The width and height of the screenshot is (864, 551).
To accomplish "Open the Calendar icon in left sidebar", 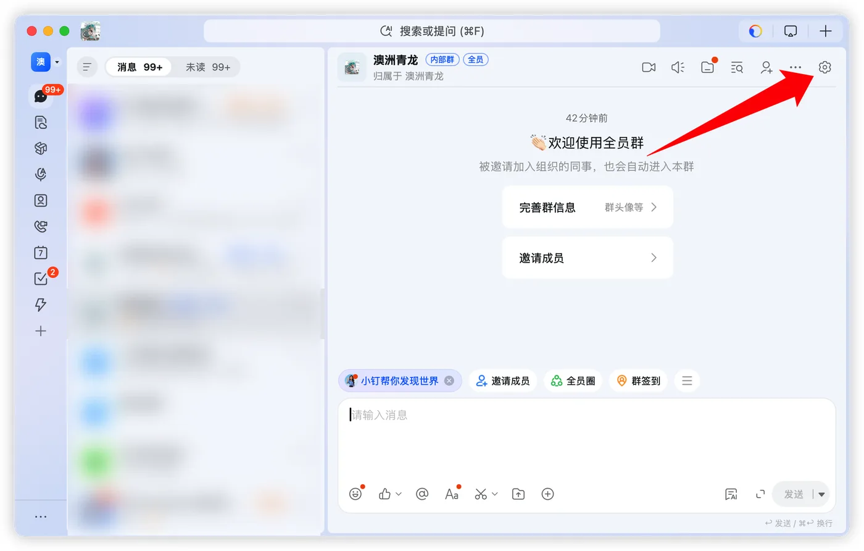I will coord(41,253).
